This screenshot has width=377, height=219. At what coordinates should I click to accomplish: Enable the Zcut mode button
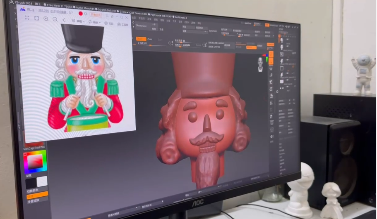160,40
